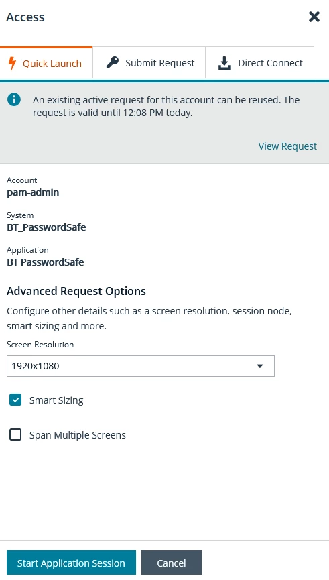Open the View Request link

click(287, 146)
